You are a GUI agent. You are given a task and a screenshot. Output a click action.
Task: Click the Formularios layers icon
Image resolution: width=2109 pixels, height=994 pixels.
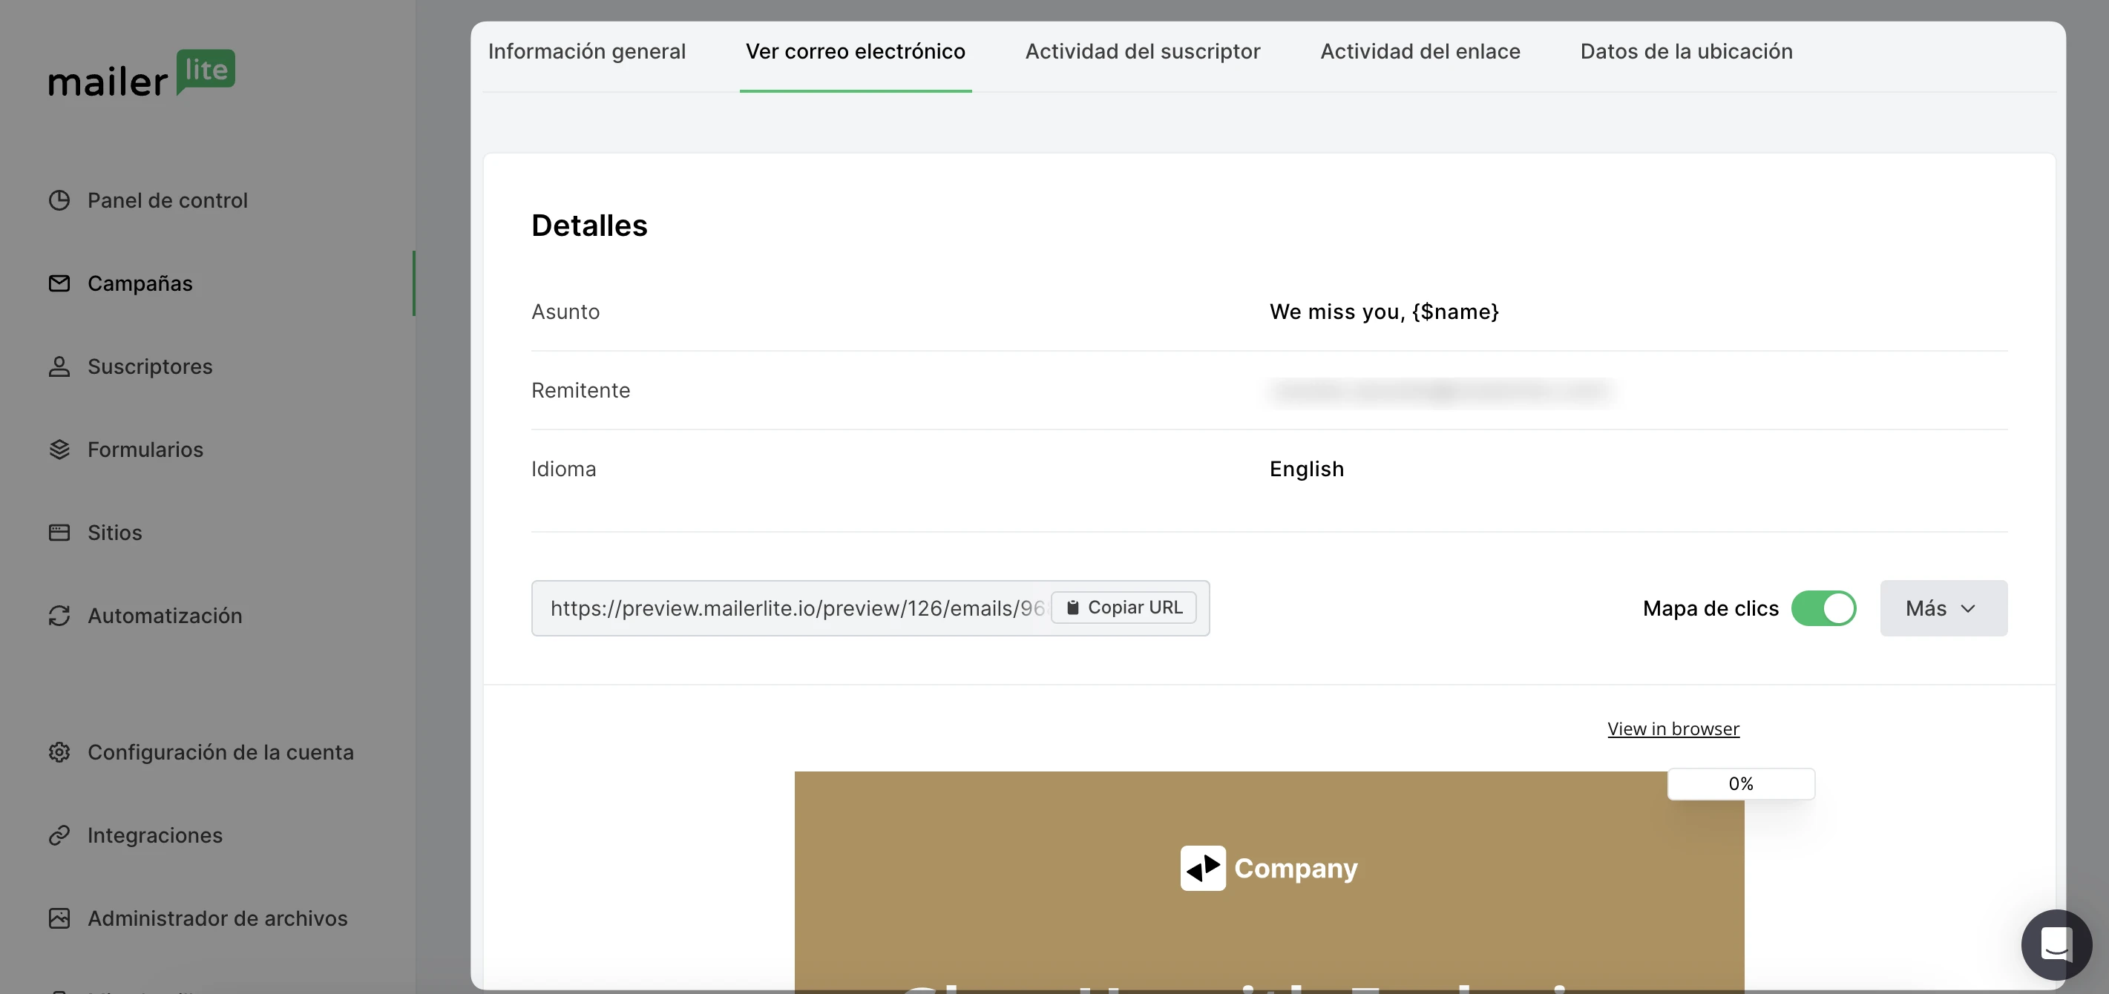(59, 449)
